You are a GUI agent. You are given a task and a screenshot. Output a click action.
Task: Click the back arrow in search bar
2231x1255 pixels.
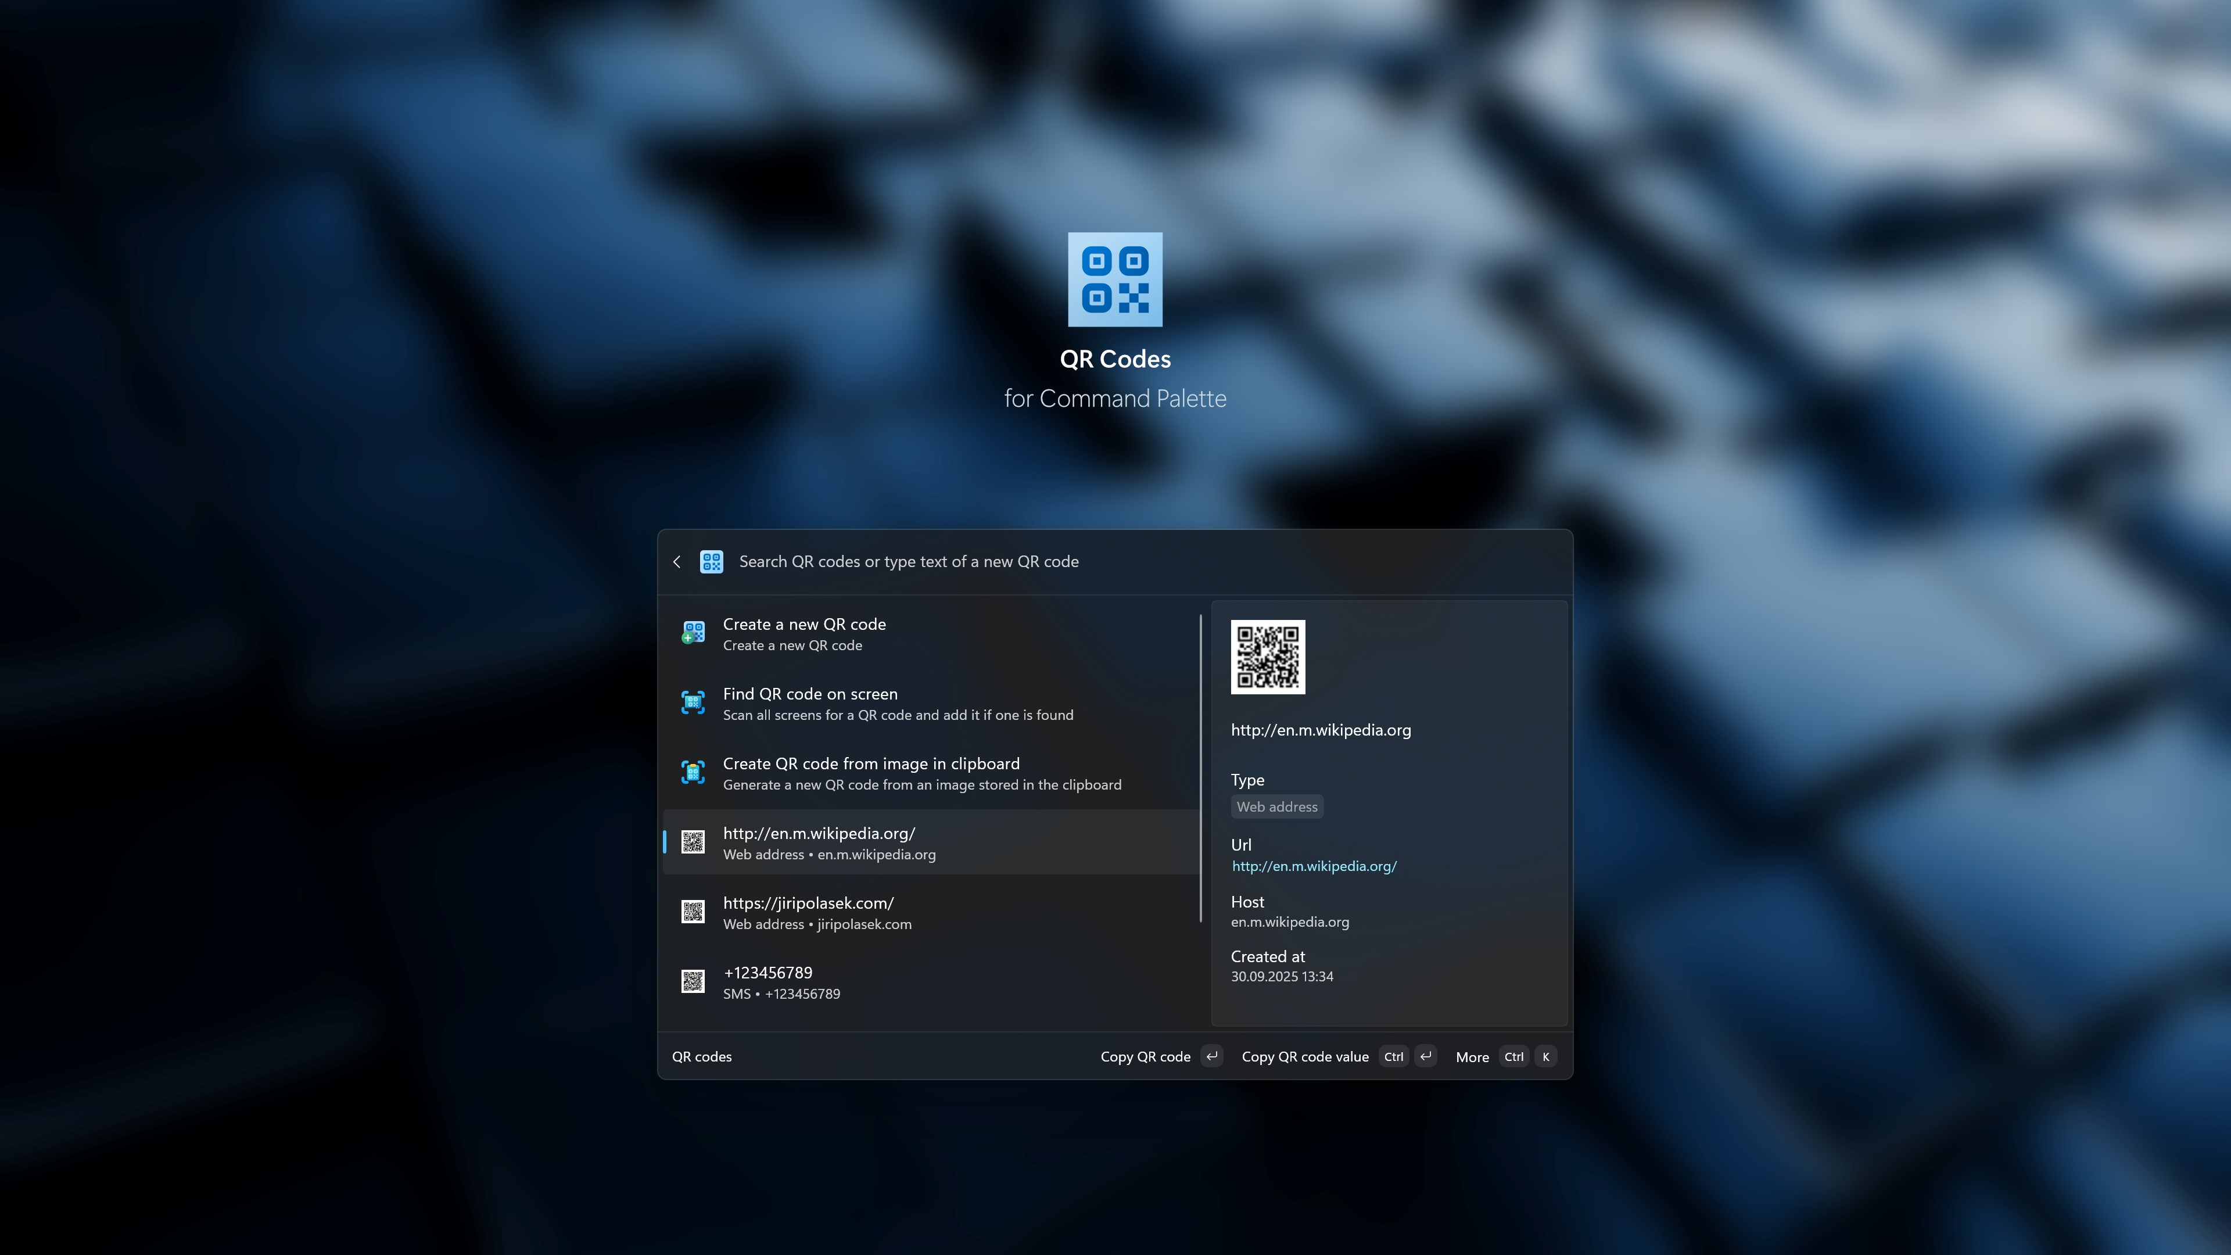coord(676,562)
